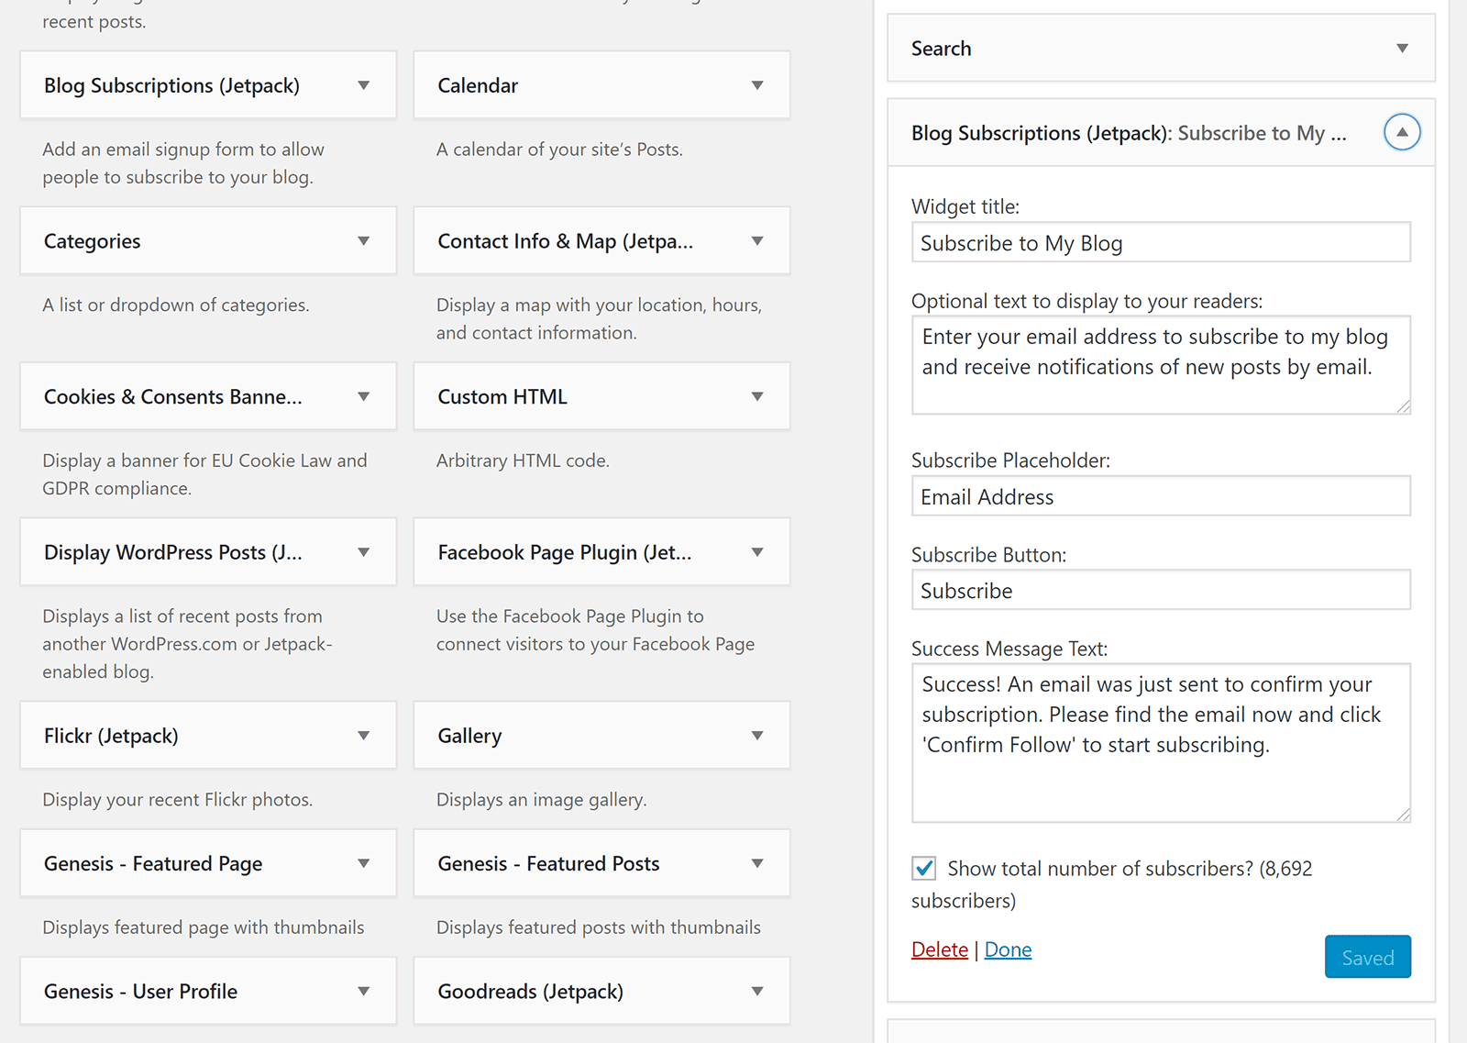Expand the Flickr (Jetpack) widget arrow
Viewport: 1467px width, 1043px height.
[363, 736]
